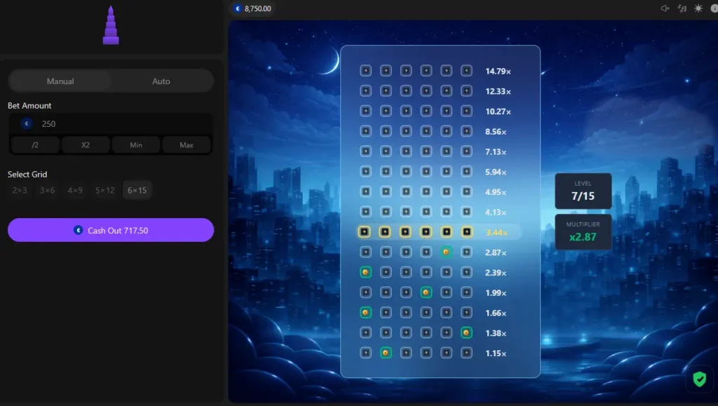Click the revealed coin in the 2.87× row
Viewport: 718px width, 406px height.
[x=446, y=252]
